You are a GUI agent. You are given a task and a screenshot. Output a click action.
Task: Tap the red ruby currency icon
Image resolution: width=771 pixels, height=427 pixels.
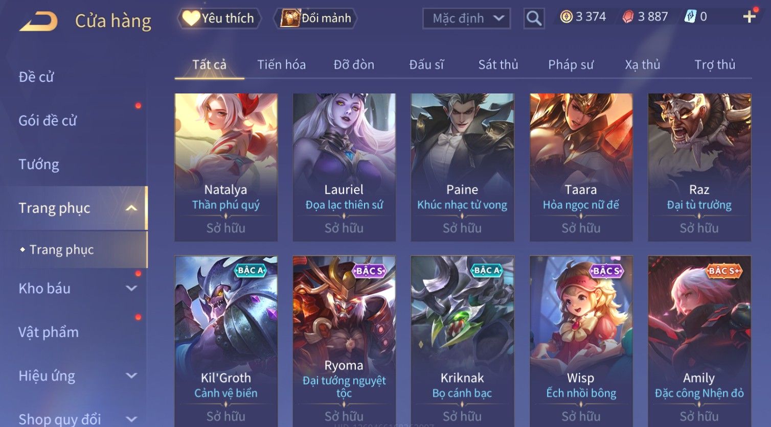tap(628, 17)
